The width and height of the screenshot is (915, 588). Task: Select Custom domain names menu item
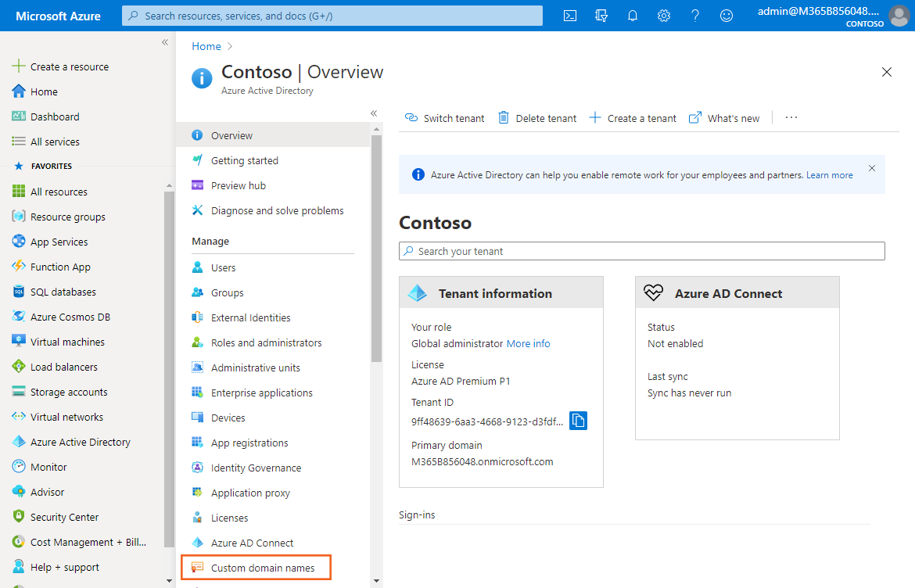(263, 568)
